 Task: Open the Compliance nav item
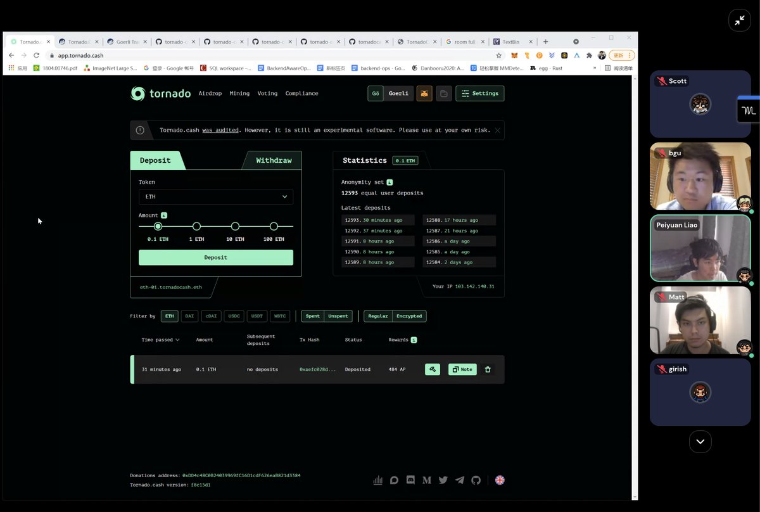tap(301, 93)
